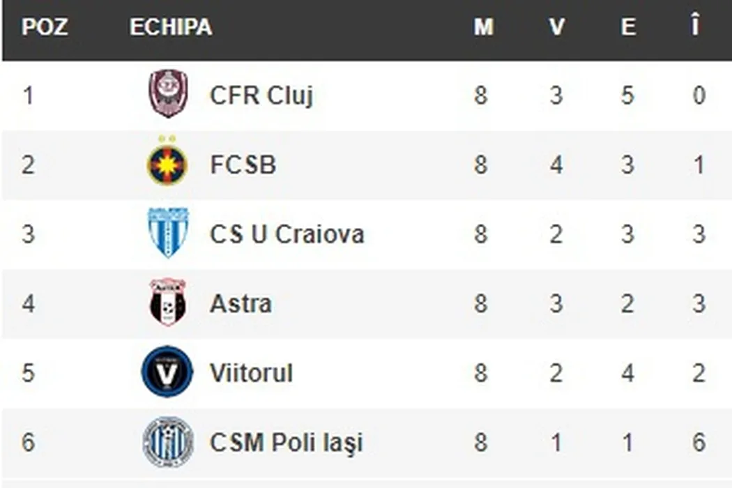Click CSM Poli Iași losses value 6
The image size is (732, 488).
pos(699,443)
